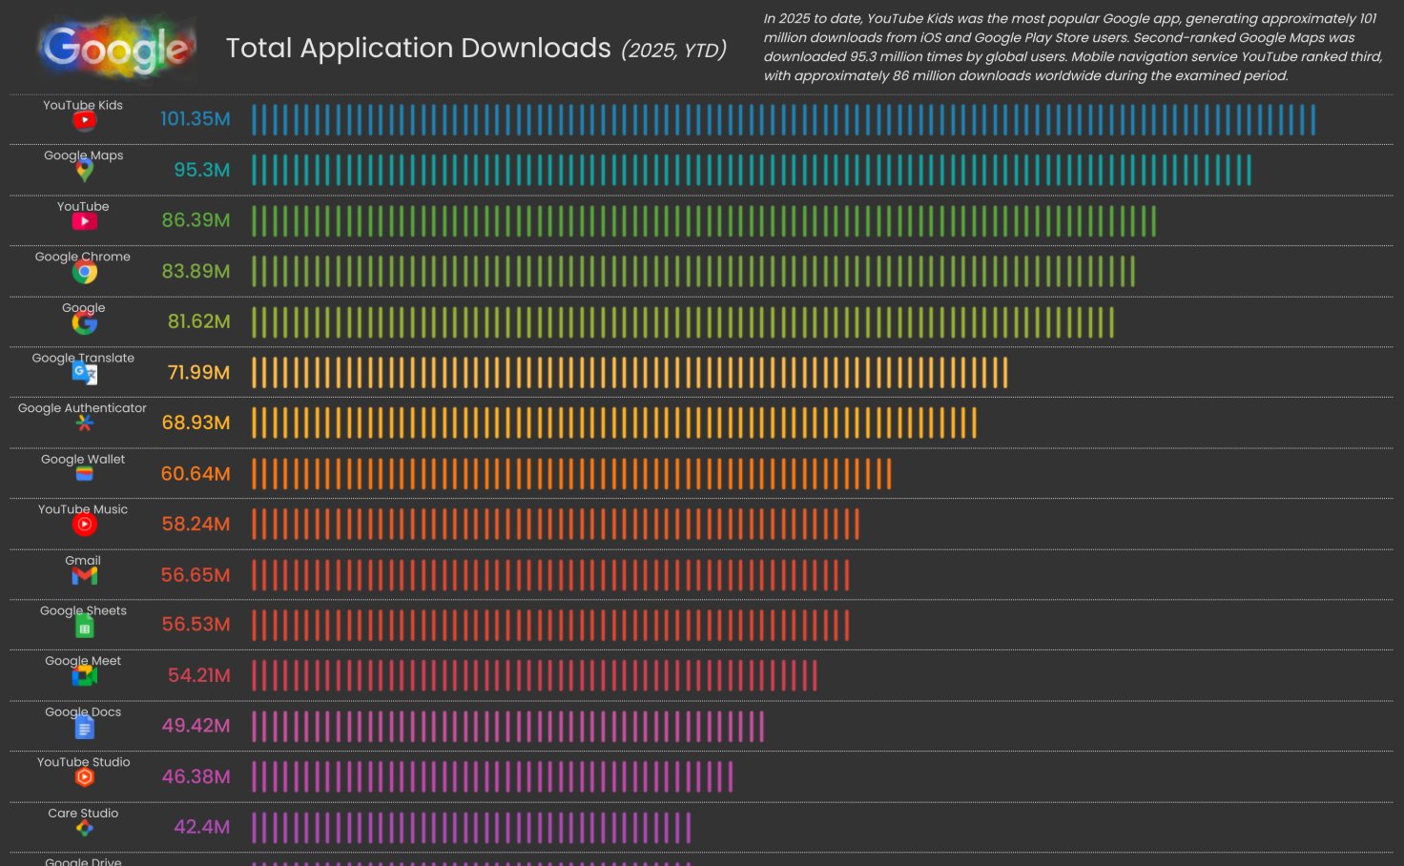This screenshot has height=866, width=1404.
Task: Select the 'Google Translate' app name
Action: [x=83, y=358]
